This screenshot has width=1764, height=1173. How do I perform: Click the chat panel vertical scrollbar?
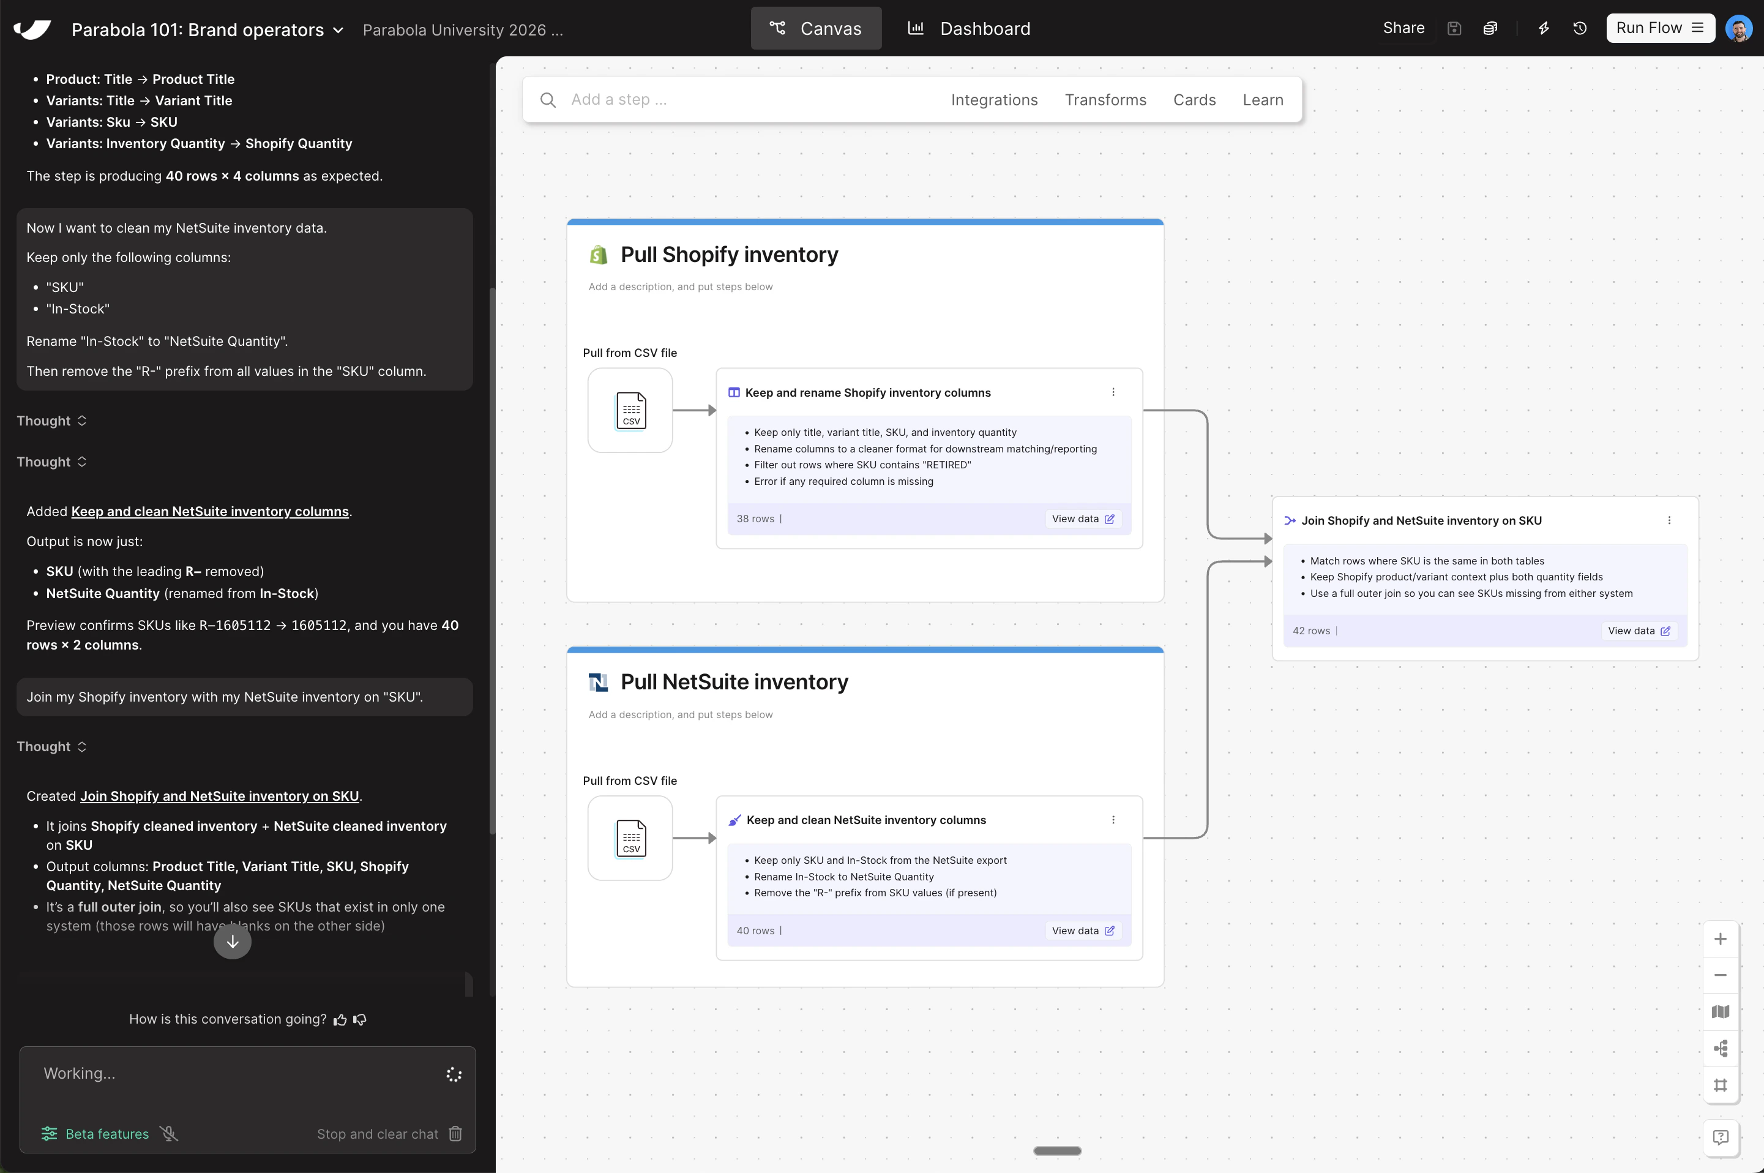(x=492, y=561)
